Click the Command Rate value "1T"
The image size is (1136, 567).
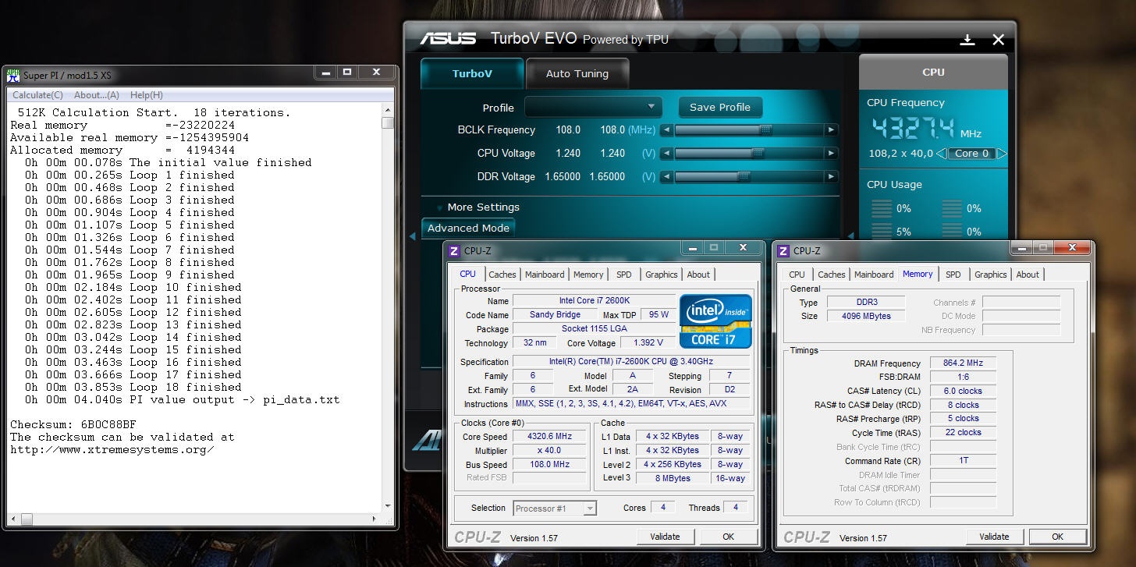[x=963, y=460]
